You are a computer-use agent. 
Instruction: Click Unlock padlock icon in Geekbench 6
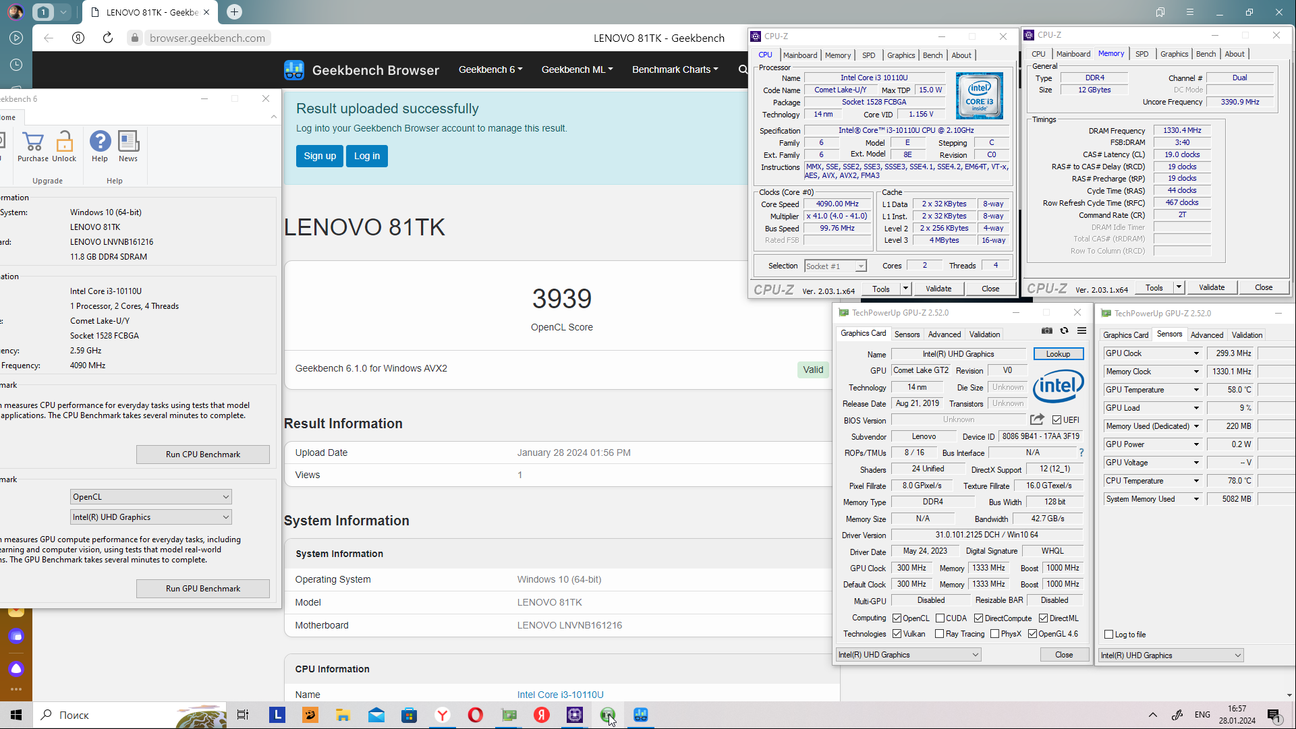click(64, 142)
